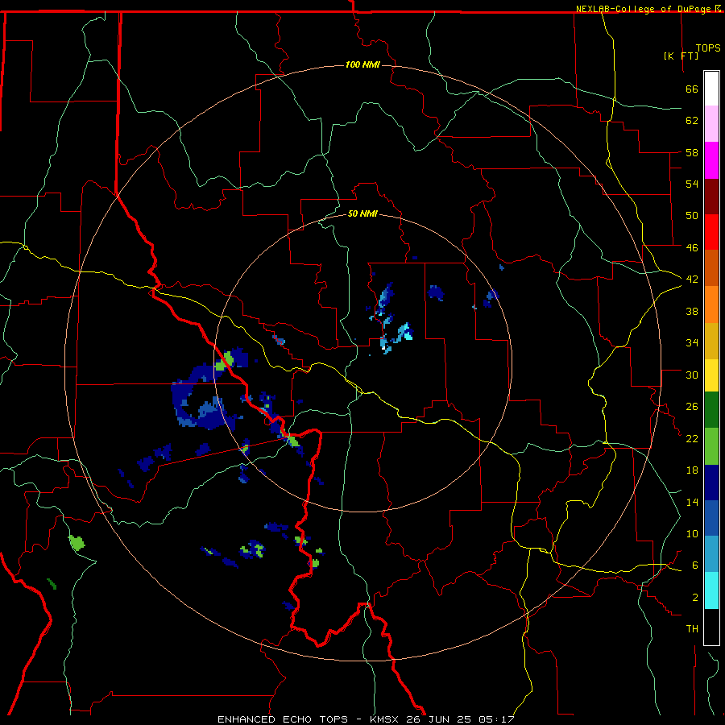Select the cyan legend swatch
The width and height of the screenshot is (725, 725).
[711, 590]
